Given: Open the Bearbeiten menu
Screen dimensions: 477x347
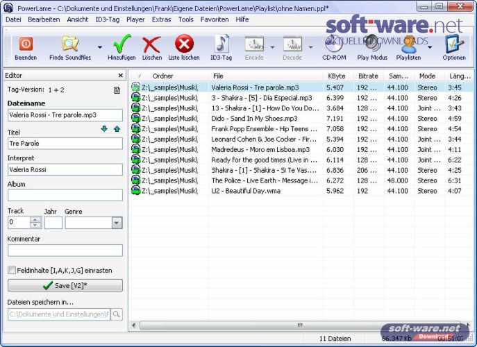Looking at the screenshot, I should coord(44,19).
